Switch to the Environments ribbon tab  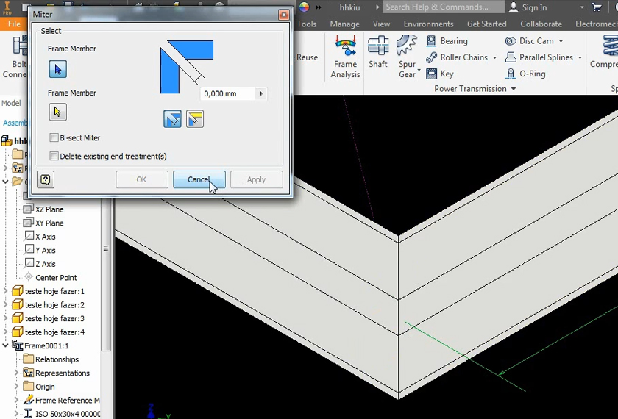(428, 24)
